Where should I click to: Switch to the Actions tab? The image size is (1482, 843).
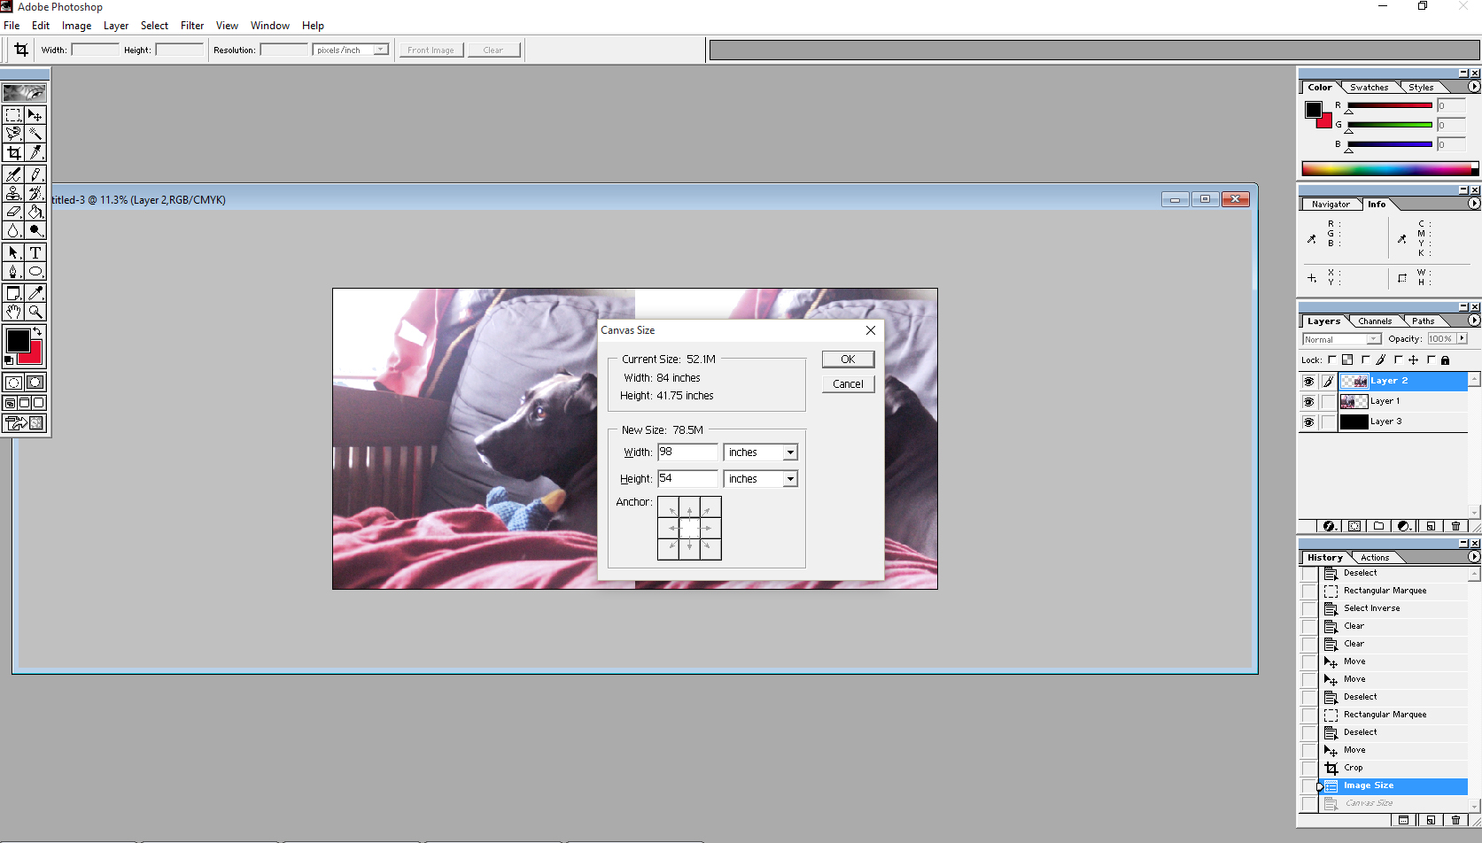[x=1375, y=558]
